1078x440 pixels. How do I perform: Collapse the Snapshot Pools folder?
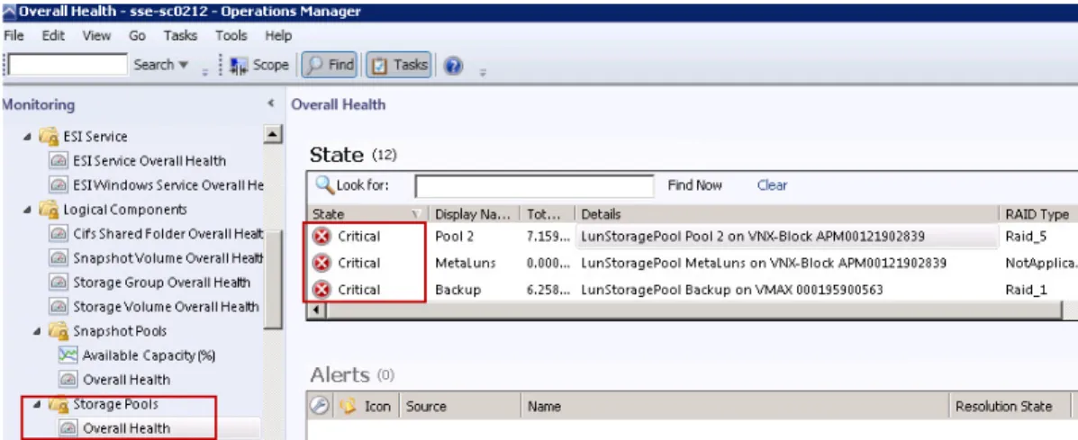36,331
